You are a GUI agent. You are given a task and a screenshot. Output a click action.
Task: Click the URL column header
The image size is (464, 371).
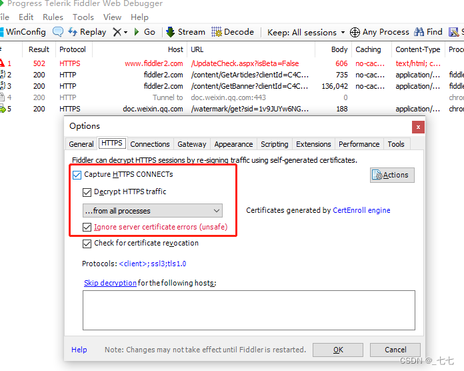[x=251, y=49]
